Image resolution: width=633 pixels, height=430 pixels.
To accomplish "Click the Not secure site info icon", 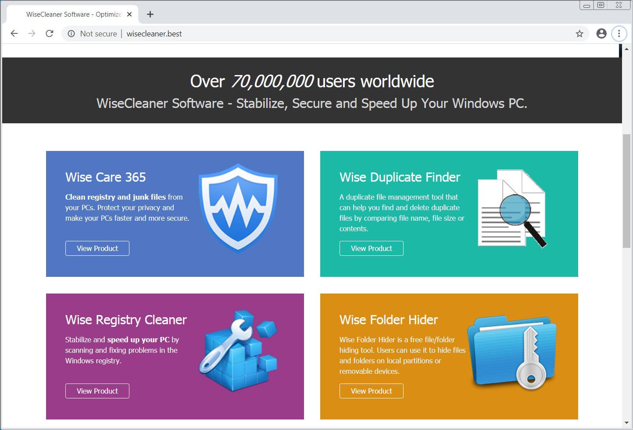I will [x=72, y=34].
